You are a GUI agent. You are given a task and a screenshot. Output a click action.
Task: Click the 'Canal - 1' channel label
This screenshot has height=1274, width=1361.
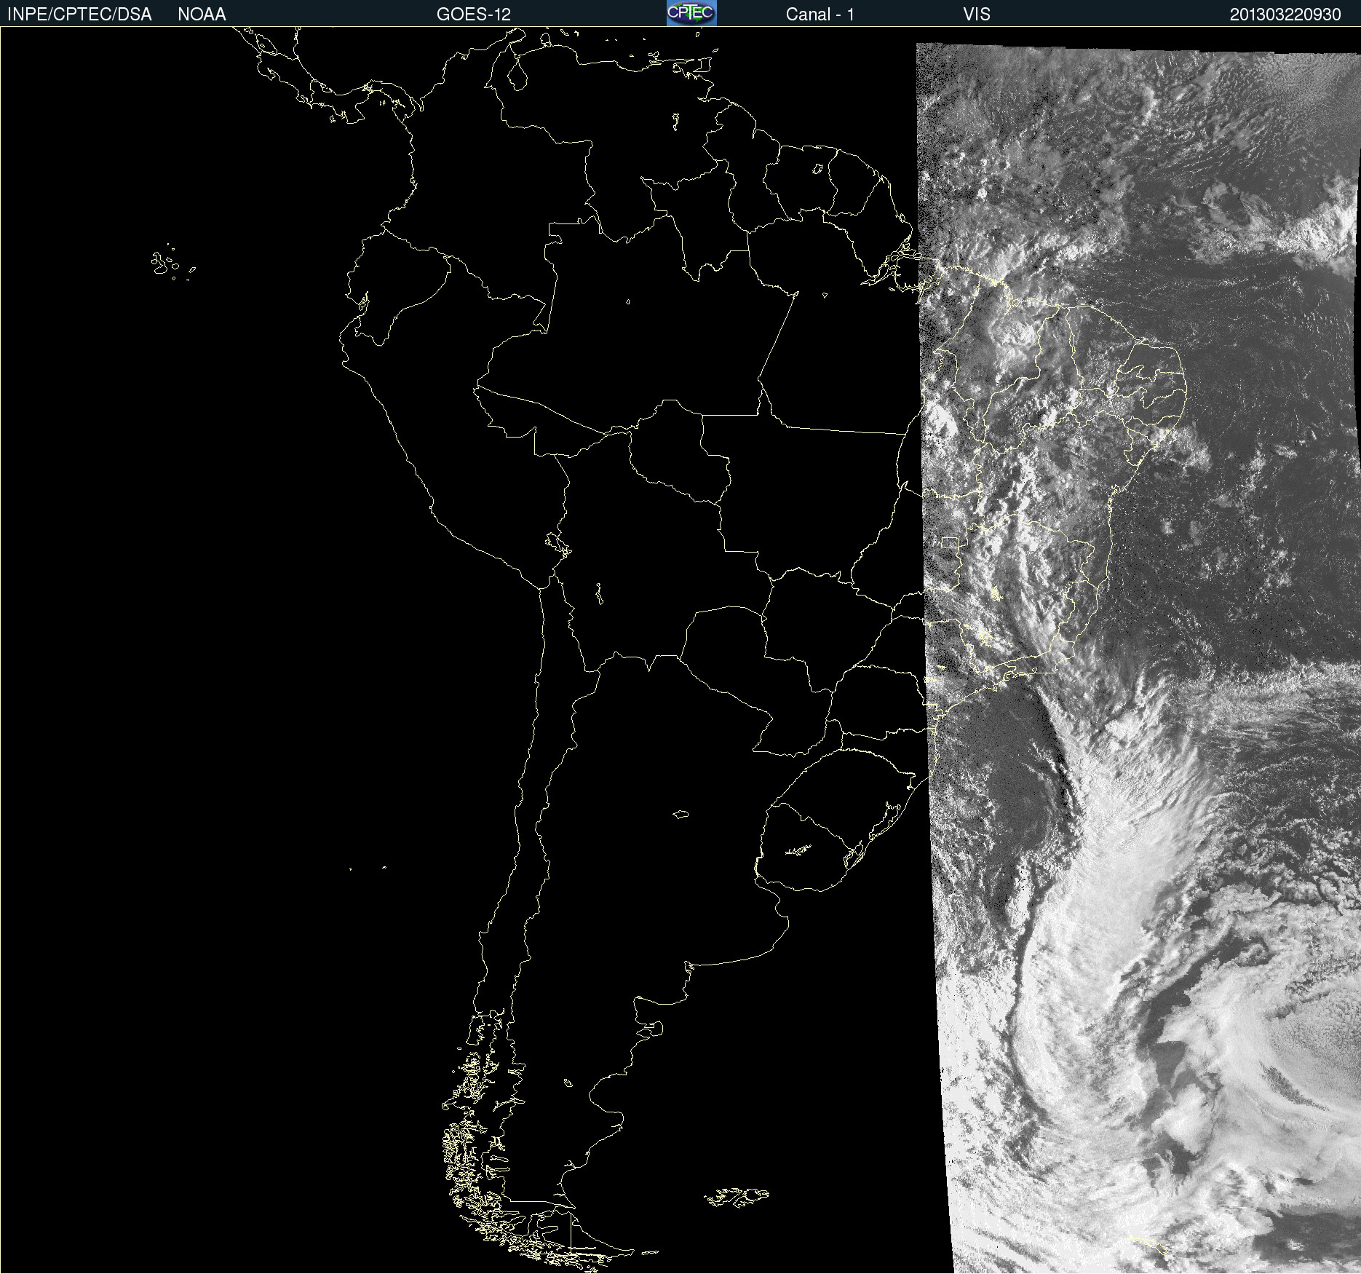point(820,15)
